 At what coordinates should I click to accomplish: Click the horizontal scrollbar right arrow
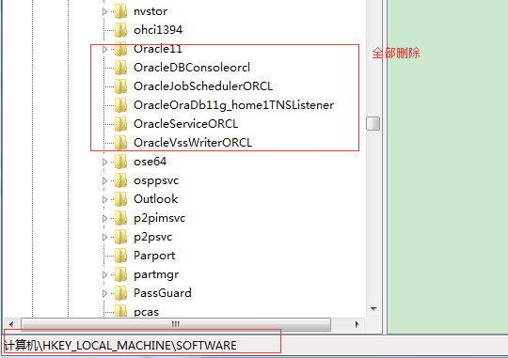click(x=357, y=324)
